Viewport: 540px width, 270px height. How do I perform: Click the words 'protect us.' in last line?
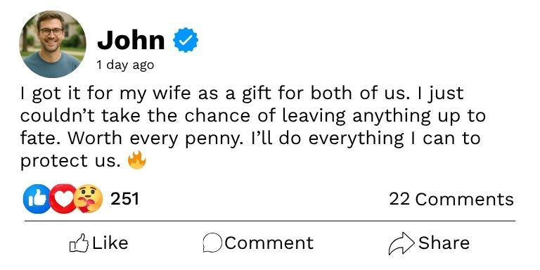(70, 161)
